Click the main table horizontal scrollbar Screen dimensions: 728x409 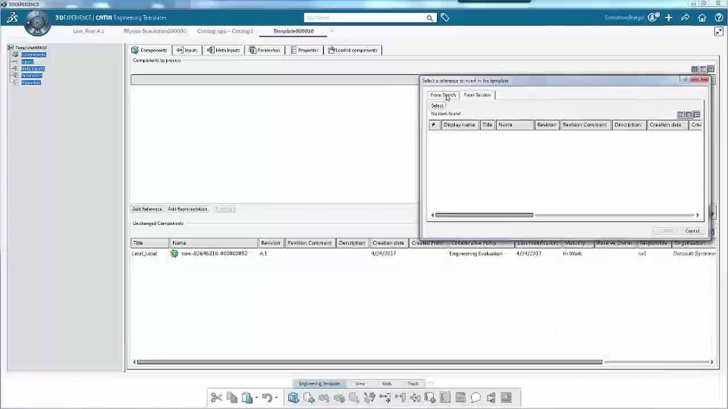(x=369, y=362)
